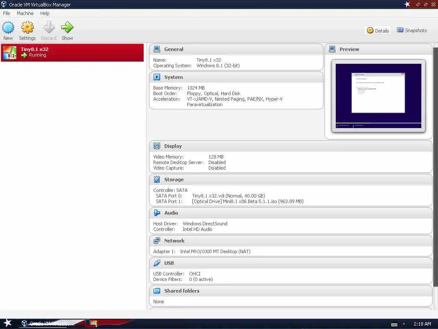The height and width of the screenshot is (329, 438).
Task: Click VirtualBox cube icon in title bar
Action: (x=4, y=4)
